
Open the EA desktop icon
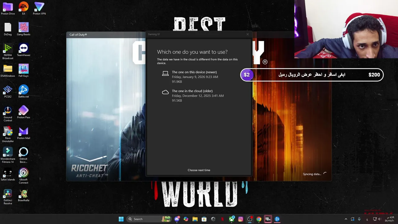pyautogui.click(x=24, y=8)
